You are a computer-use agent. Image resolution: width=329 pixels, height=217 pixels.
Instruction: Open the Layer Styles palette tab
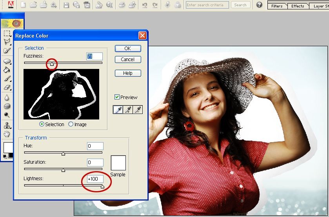pyautogui.click(x=320, y=6)
